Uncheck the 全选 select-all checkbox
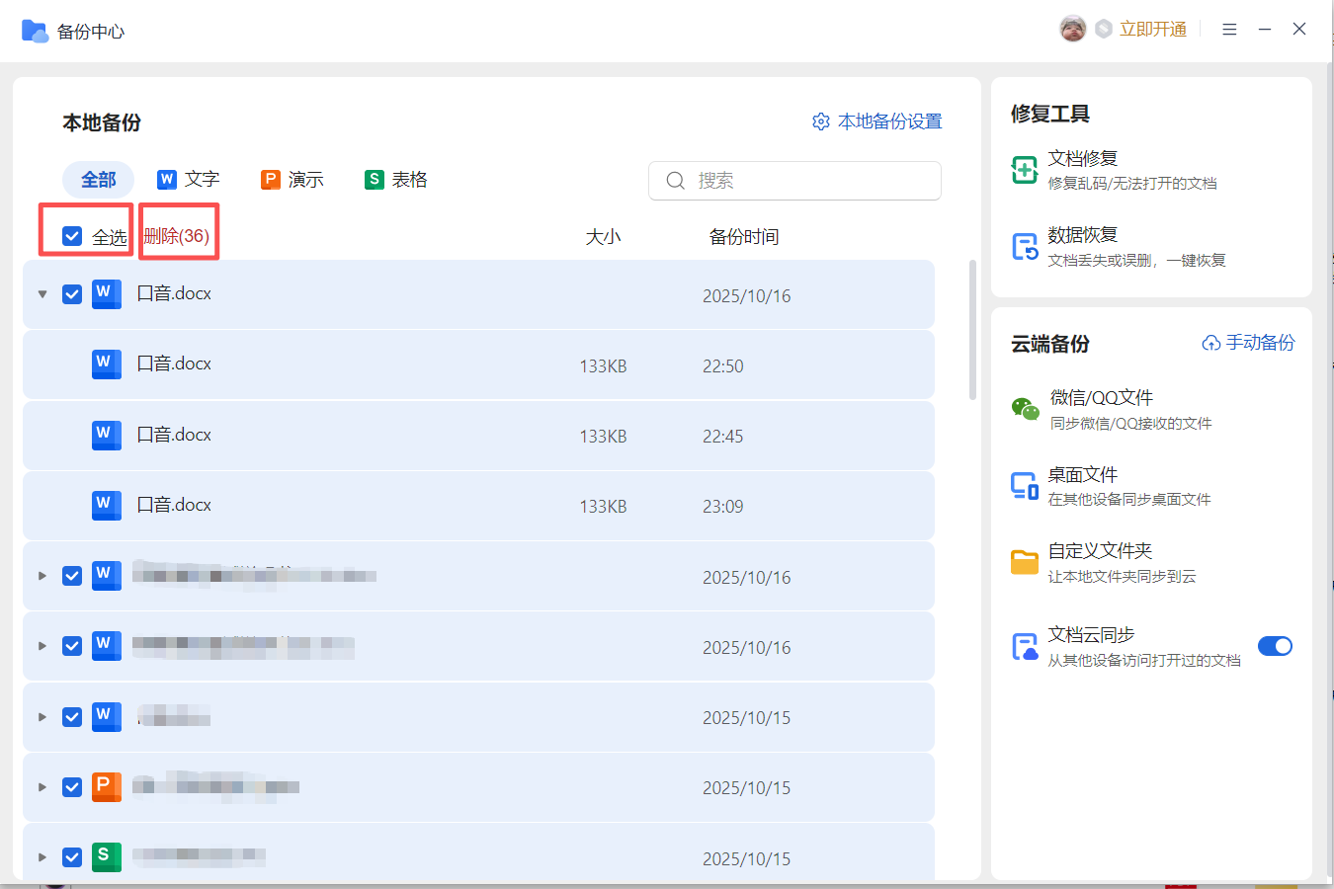This screenshot has width=1334, height=889. (x=72, y=236)
